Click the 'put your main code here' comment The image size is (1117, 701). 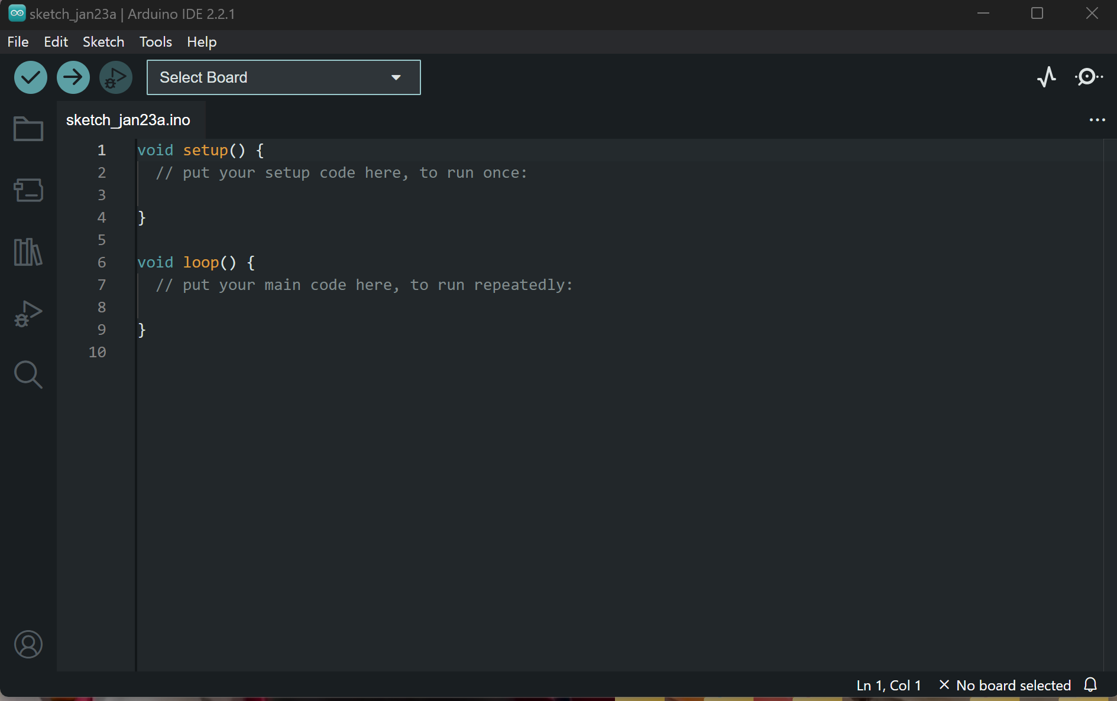coord(364,285)
